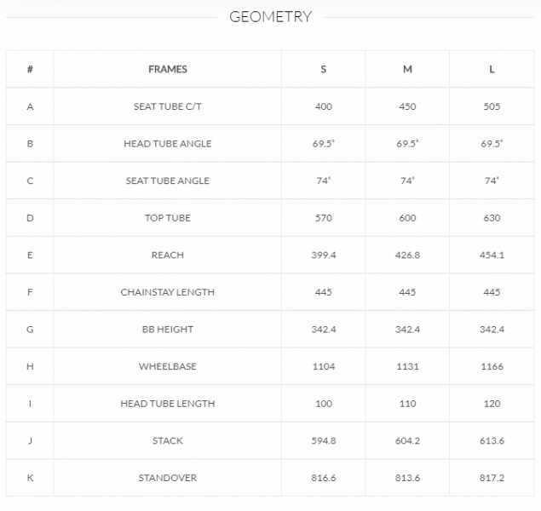Image resolution: width=541 pixels, height=511 pixels.
Task: Select the SEAT TUBE ANGLE label
Action: [167, 181]
